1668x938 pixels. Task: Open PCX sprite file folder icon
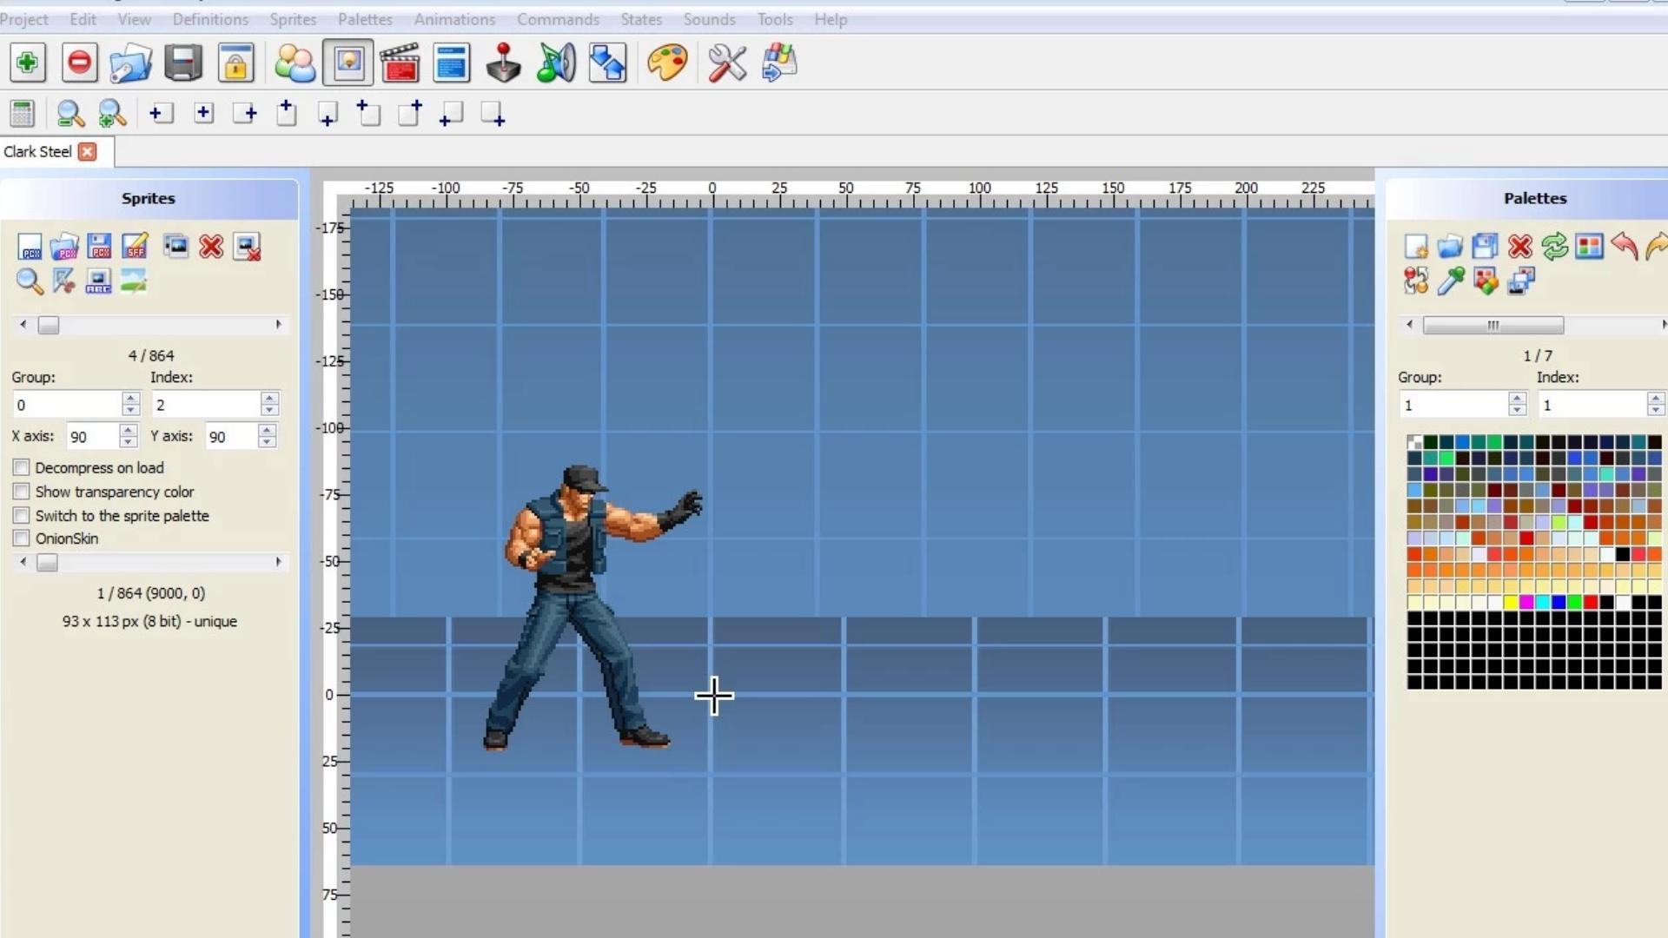(64, 247)
